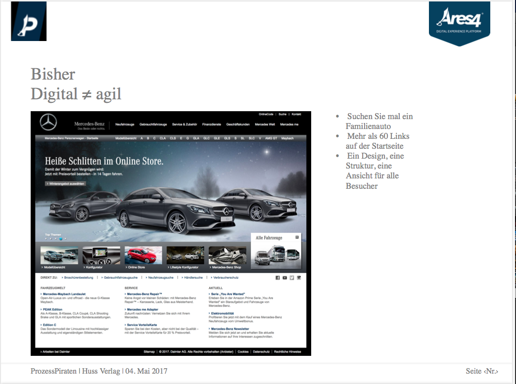Open the Elektromobilität link
Screen dimensions: 516x384
click(222, 313)
